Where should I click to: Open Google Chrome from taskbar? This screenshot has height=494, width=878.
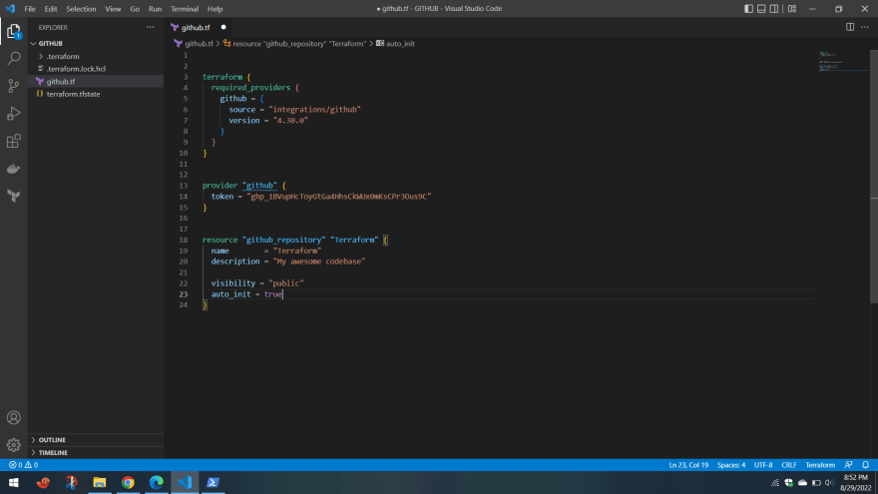tap(129, 482)
